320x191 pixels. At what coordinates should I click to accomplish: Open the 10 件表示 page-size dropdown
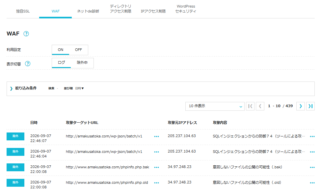(x=215, y=106)
